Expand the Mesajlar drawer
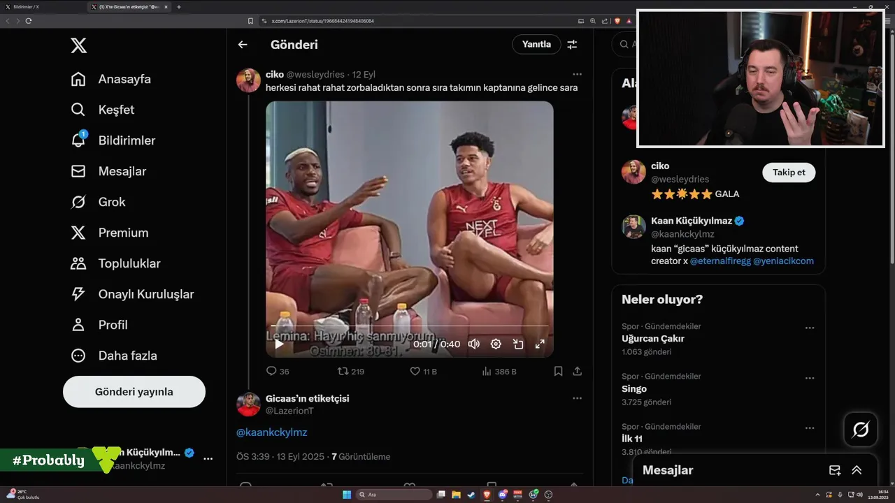895x503 pixels. pyautogui.click(x=857, y=470)
